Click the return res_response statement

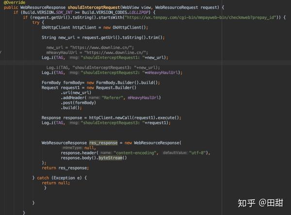pos(65,168)
